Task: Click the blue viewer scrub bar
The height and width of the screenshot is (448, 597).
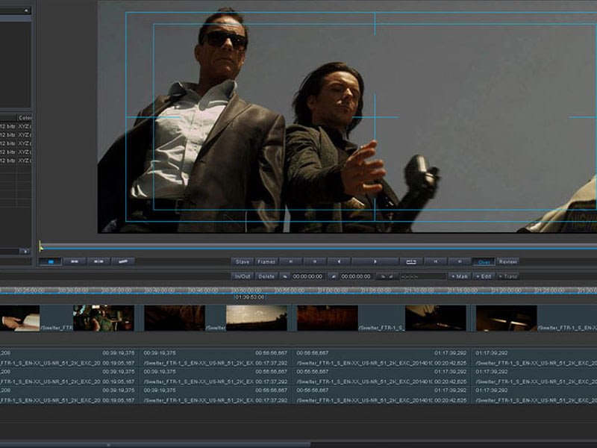Action: [x=318, y=248]
